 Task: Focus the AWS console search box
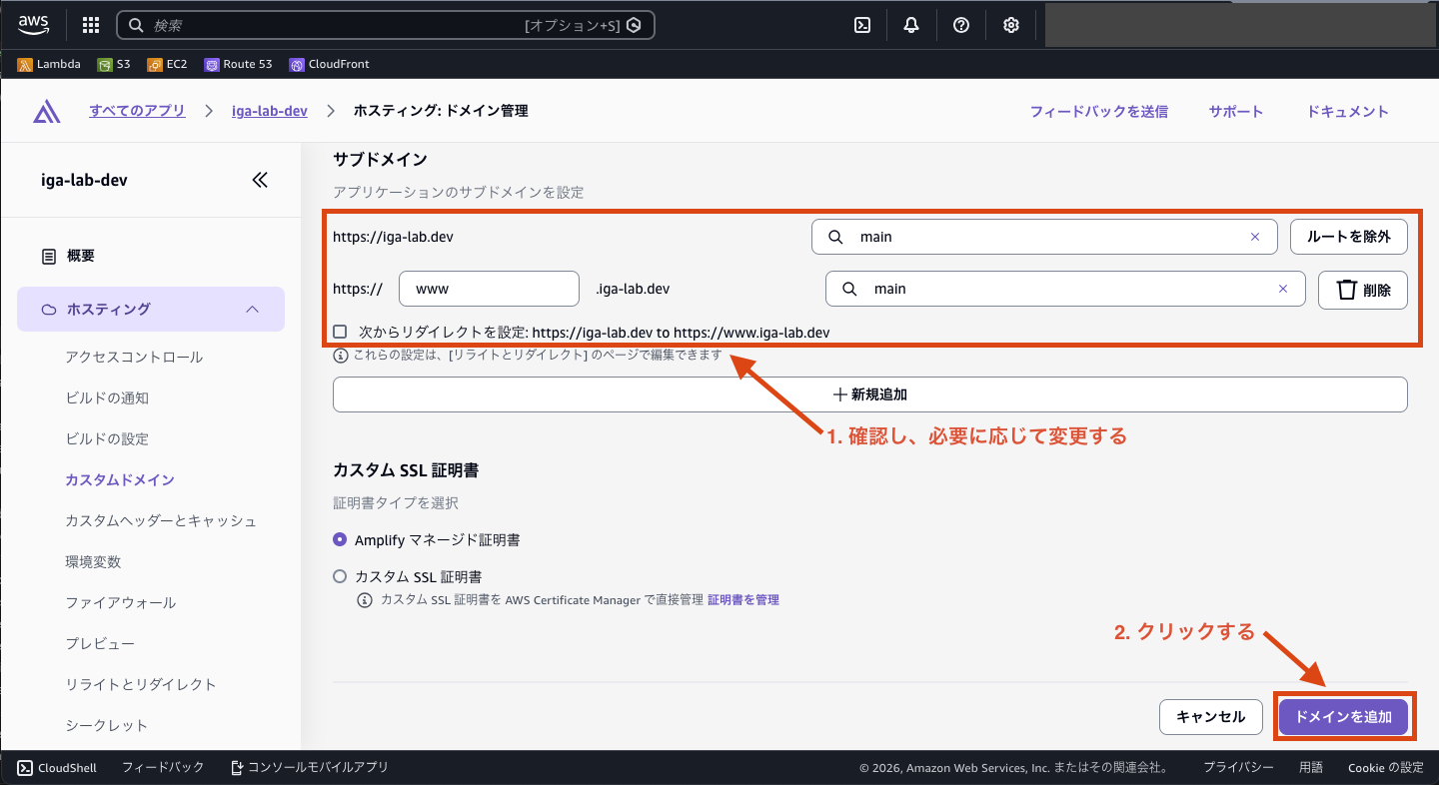click(386, 25)
